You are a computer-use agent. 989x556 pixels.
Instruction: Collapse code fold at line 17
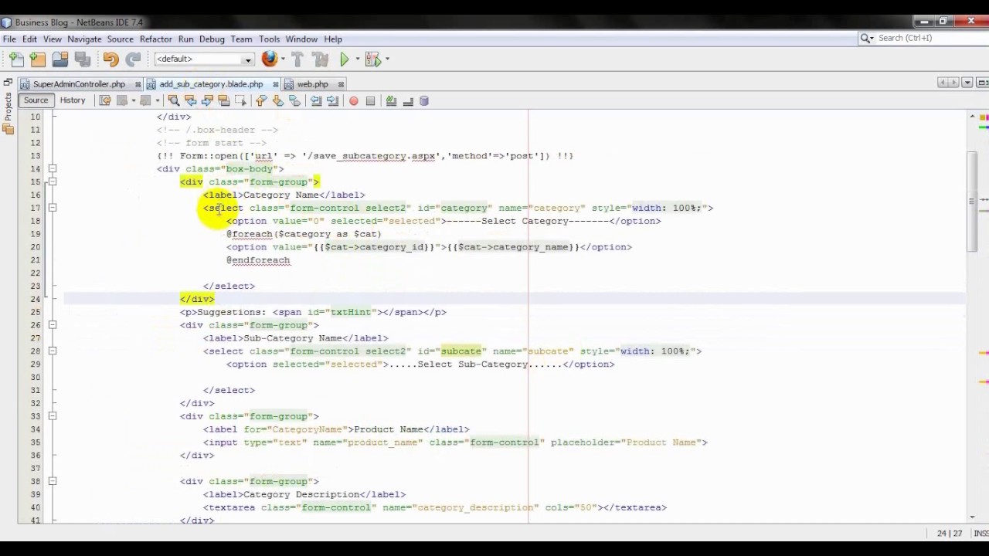pos(53,208)
